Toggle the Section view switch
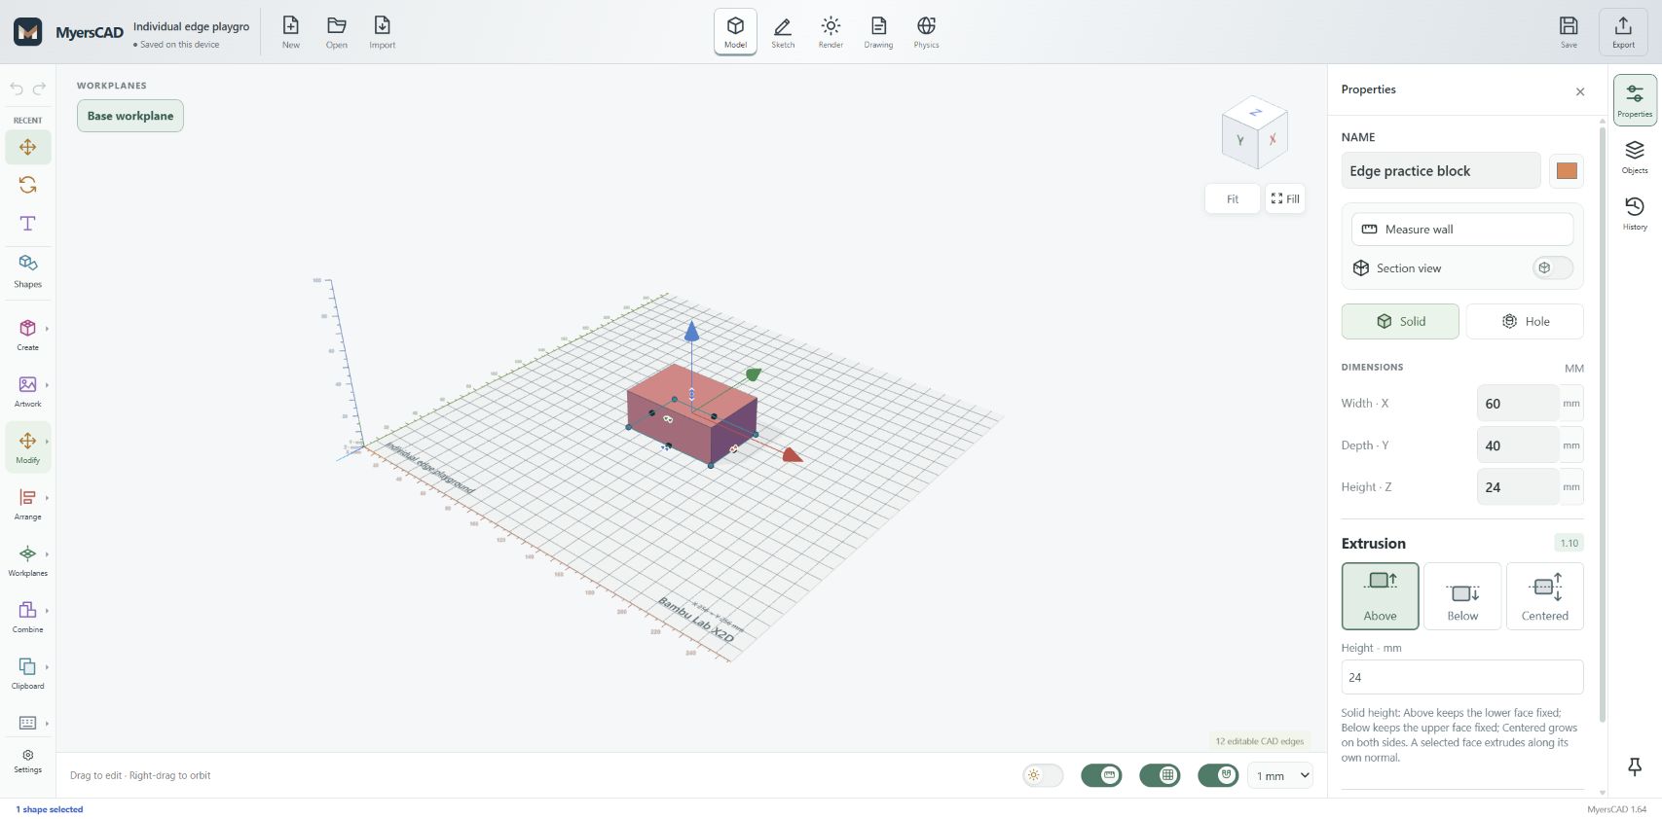This screenshot has height=819, width=1662. [1552, 268]
